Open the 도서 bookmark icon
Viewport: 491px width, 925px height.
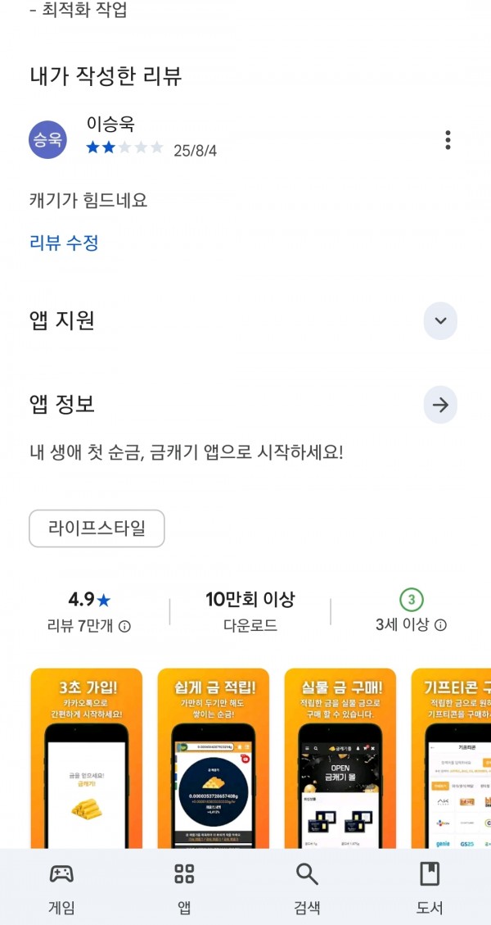430,873
